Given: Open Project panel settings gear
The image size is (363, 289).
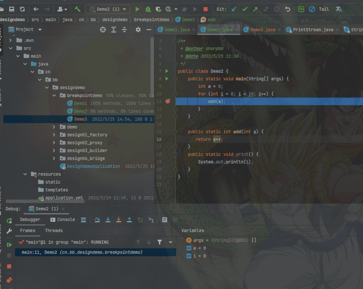Looking at the screenshot, I should [x=138, y=30].
